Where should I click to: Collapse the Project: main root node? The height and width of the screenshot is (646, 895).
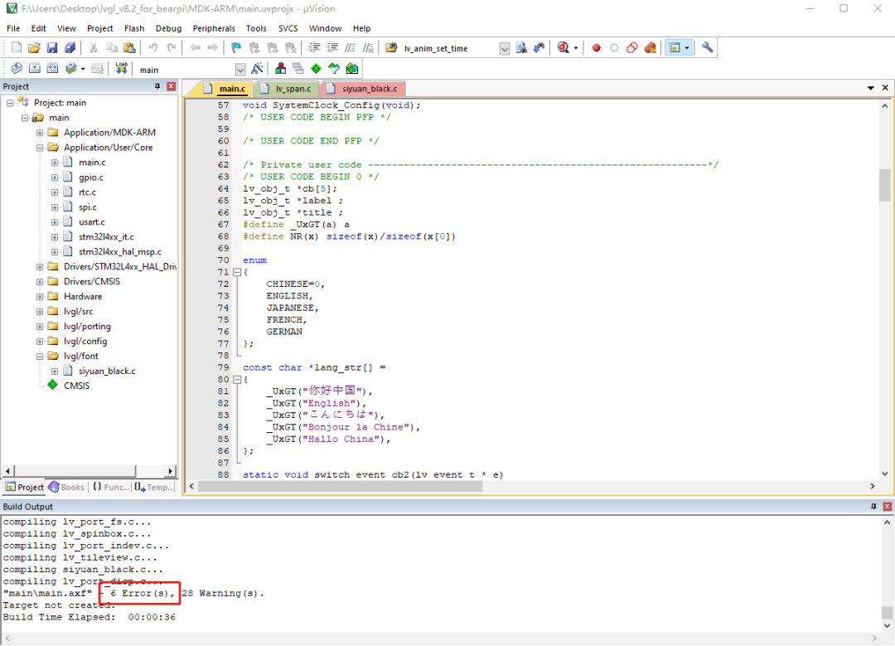point(10,103)
